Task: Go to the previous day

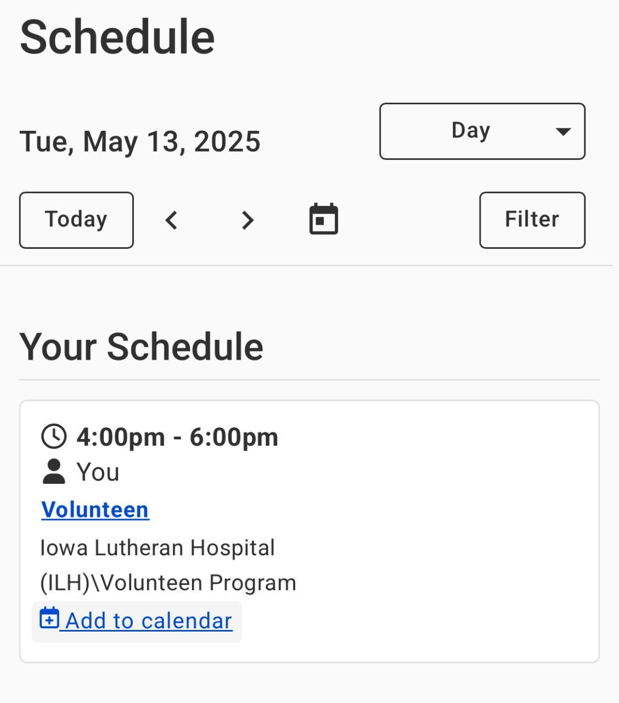Action: click(172, 220)
